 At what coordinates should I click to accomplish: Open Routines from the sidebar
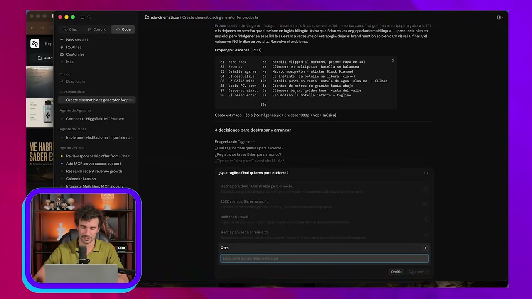(74, 47)
